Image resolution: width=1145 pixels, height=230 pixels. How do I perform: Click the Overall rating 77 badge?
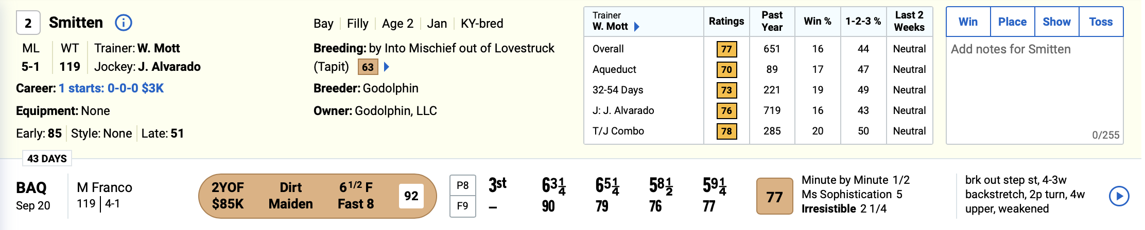tap(726, 49)
